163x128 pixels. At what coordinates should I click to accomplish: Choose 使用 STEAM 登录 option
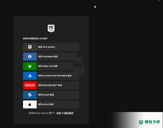coord(51,95)
